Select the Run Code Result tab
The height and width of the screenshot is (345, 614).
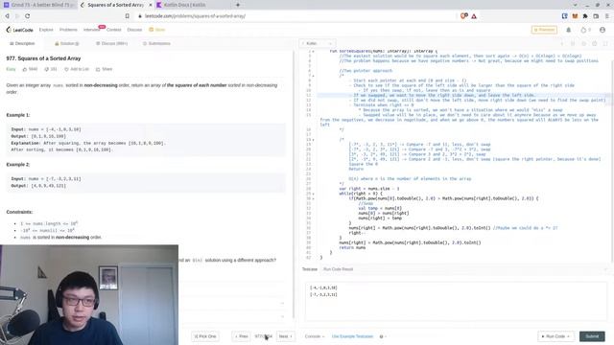pos(338,269)
